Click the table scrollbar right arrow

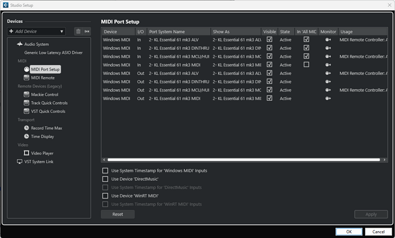point(384,160)
